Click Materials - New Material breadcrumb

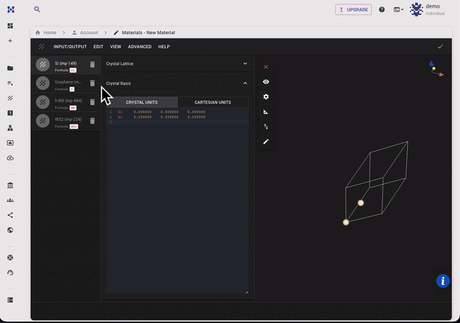point(144,32)
